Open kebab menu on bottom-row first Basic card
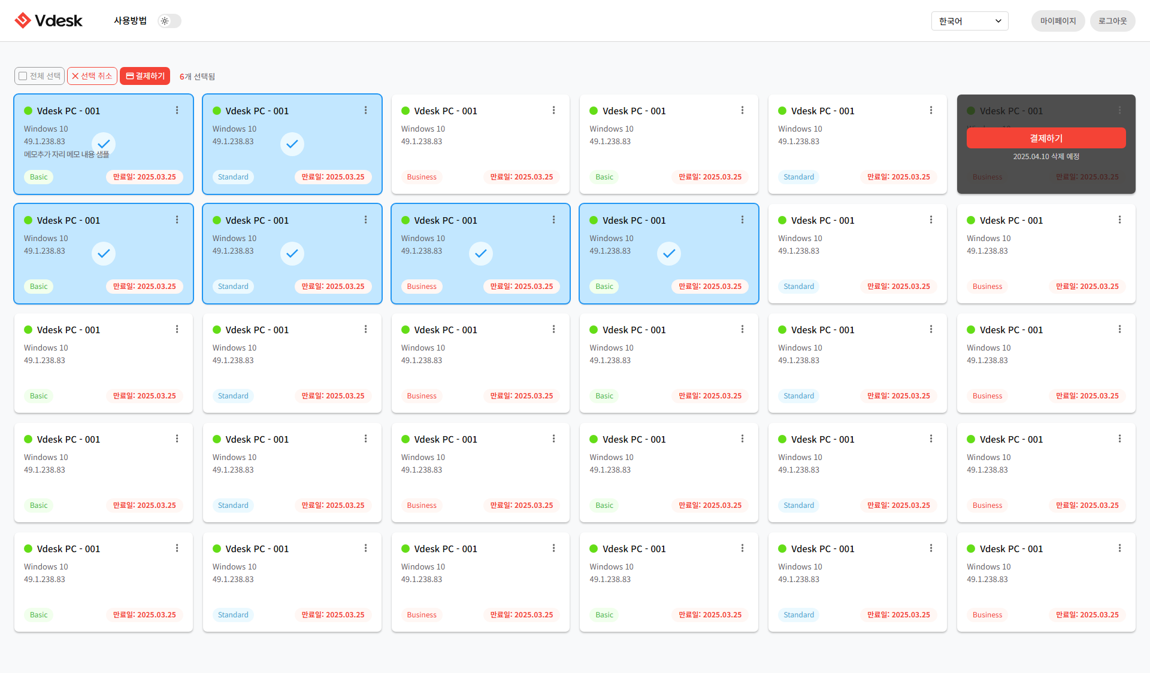Viewport: 1150px width, 673px height. (x=177, y=549)
